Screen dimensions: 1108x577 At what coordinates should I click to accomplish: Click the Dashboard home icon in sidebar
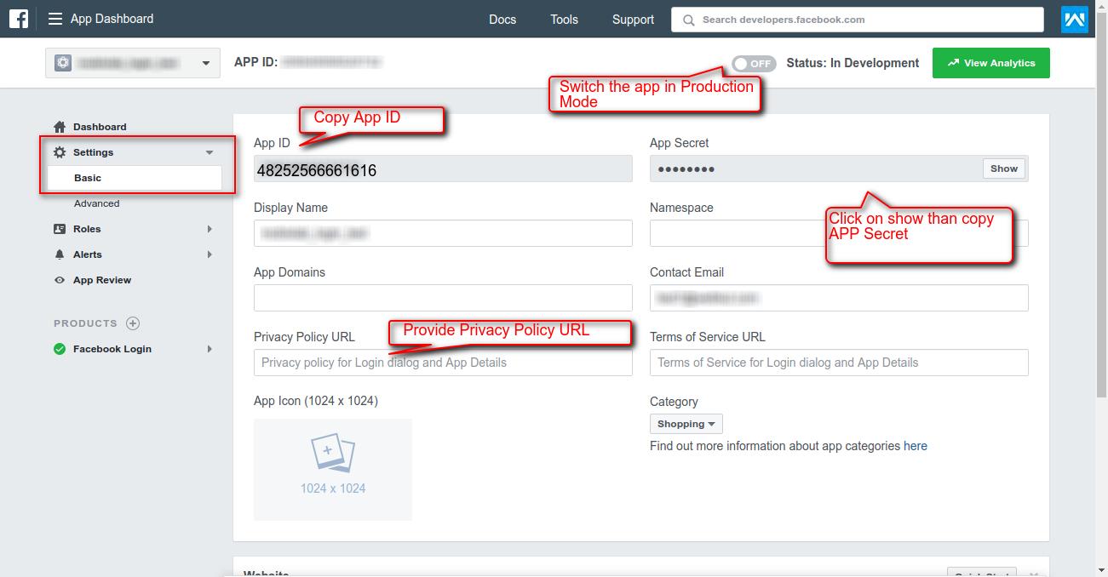60,127
